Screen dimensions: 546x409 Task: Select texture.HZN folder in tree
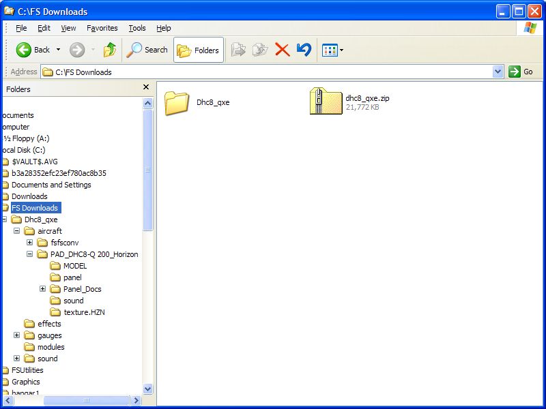point(83,312)
